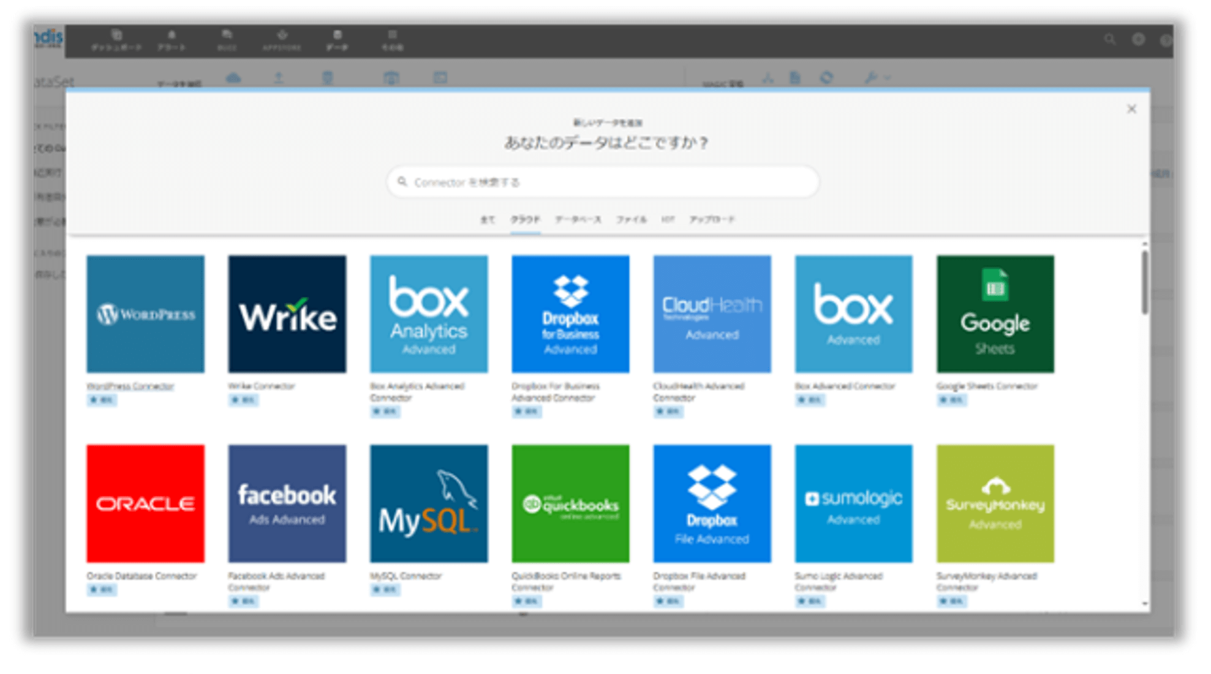The width and height of the screenshot is (1211, 674).
Task: Click the search icon in the top bar
Action: tap(1110, 40)
